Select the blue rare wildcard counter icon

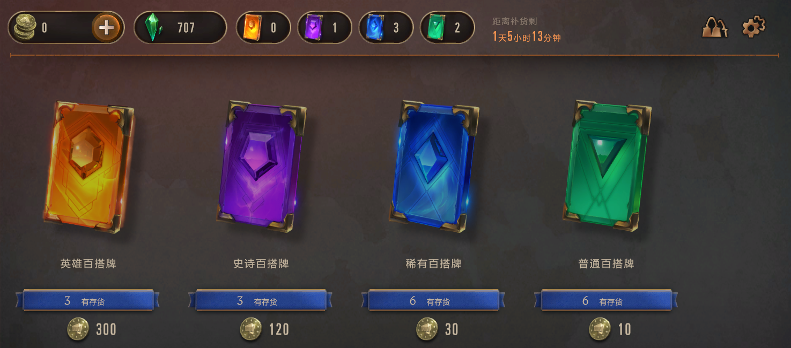(x=374, y=27)
